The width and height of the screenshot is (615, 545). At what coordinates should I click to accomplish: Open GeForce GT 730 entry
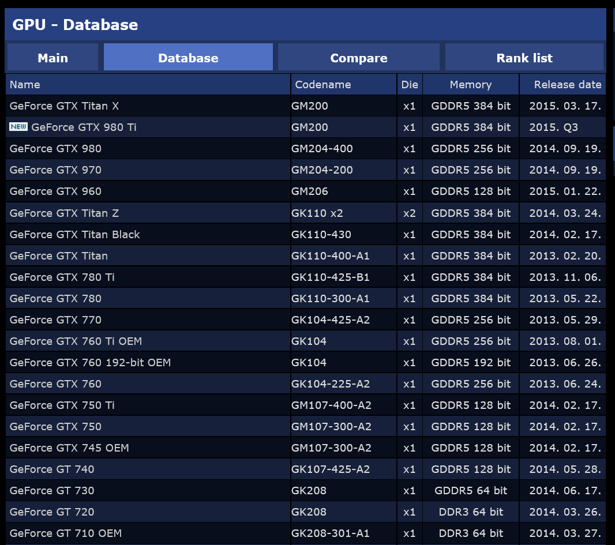[52, 491]
